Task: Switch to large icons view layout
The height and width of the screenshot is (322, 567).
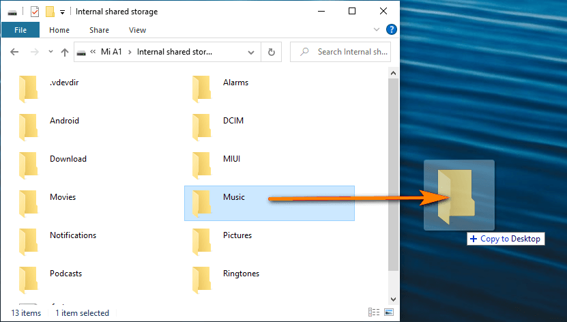Action: (x=389, y=312)
